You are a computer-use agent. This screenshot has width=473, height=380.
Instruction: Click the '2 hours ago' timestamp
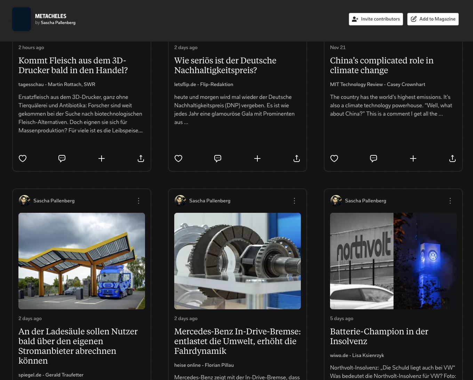tap(31, 47)
